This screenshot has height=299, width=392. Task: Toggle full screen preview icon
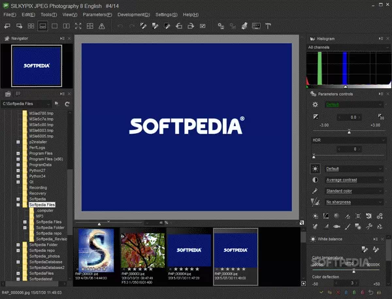pyautogui.click(x=78, y=26)
